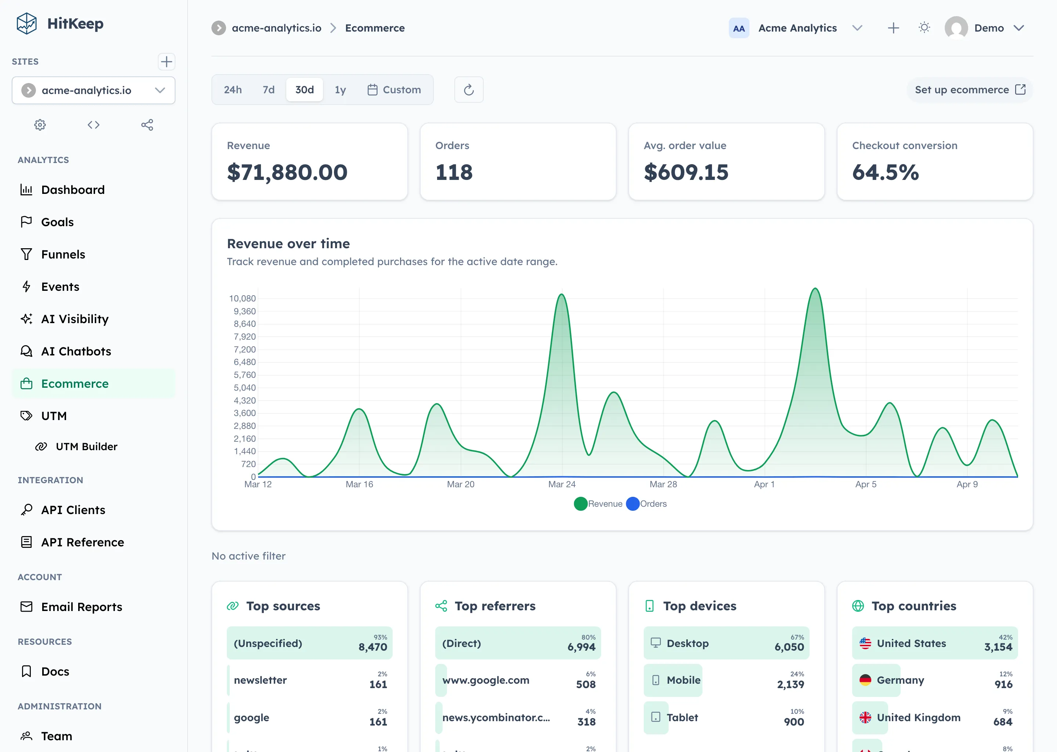Viewport: 1057px width, 752px height.
Task: Open the Events analytics section
Action: tap(60, 286)
